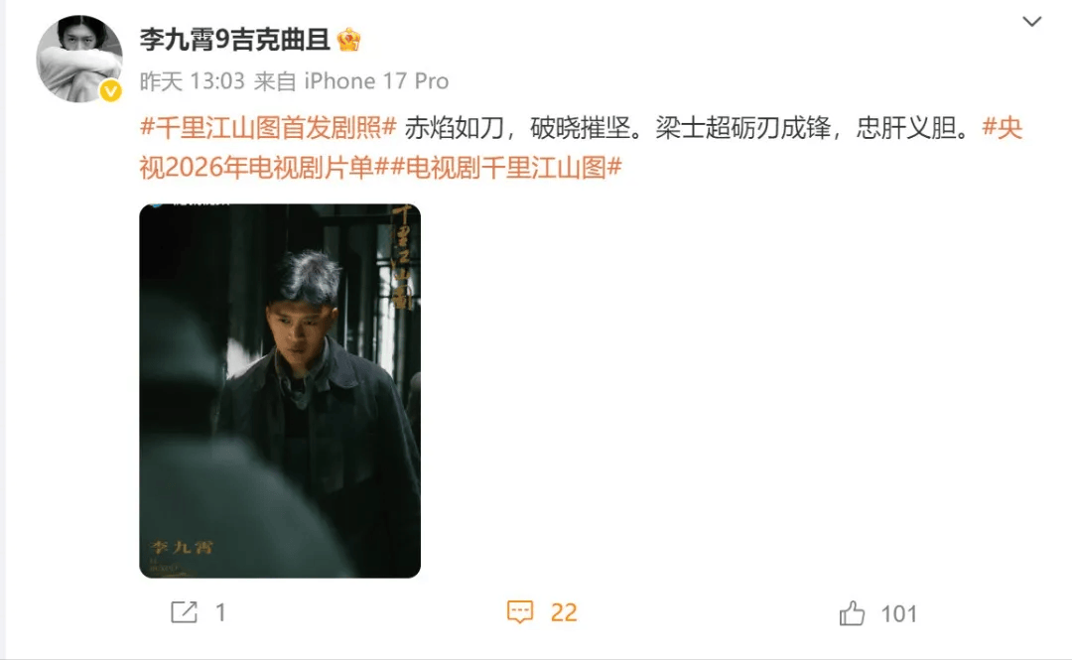Click the user avatar photo
The width and height of the screenshot is (1072, 660).
(x=79, y=59)
